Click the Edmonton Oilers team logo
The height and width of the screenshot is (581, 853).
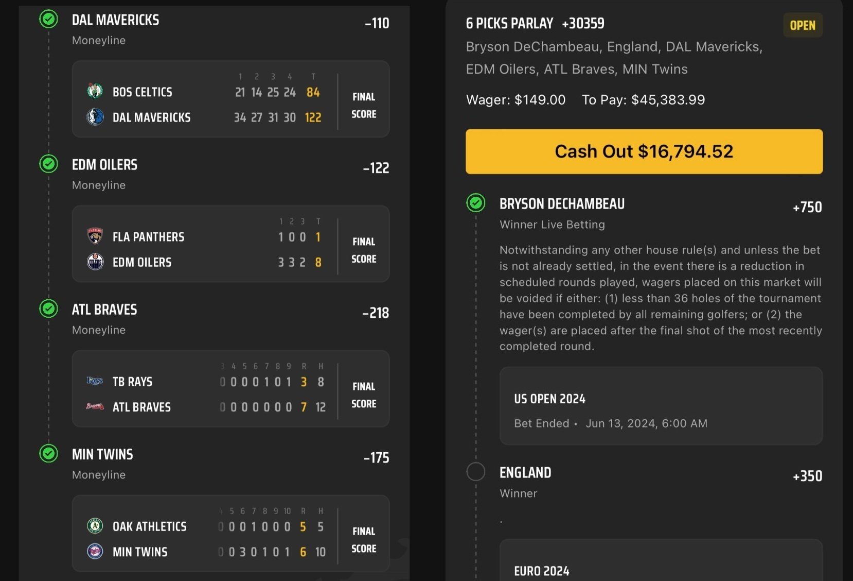pos(95,262)
